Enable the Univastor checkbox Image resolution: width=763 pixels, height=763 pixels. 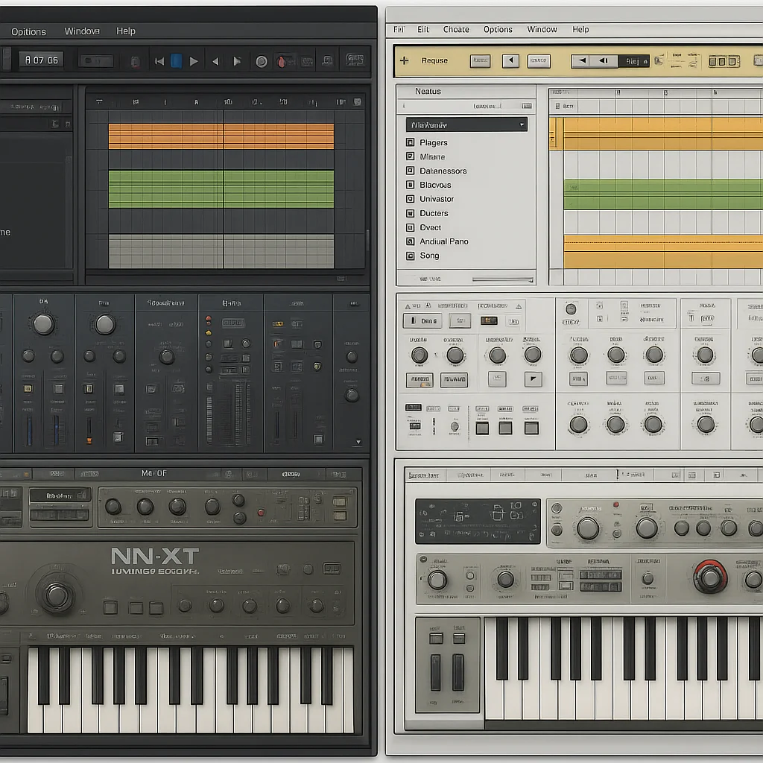point(410,199)
